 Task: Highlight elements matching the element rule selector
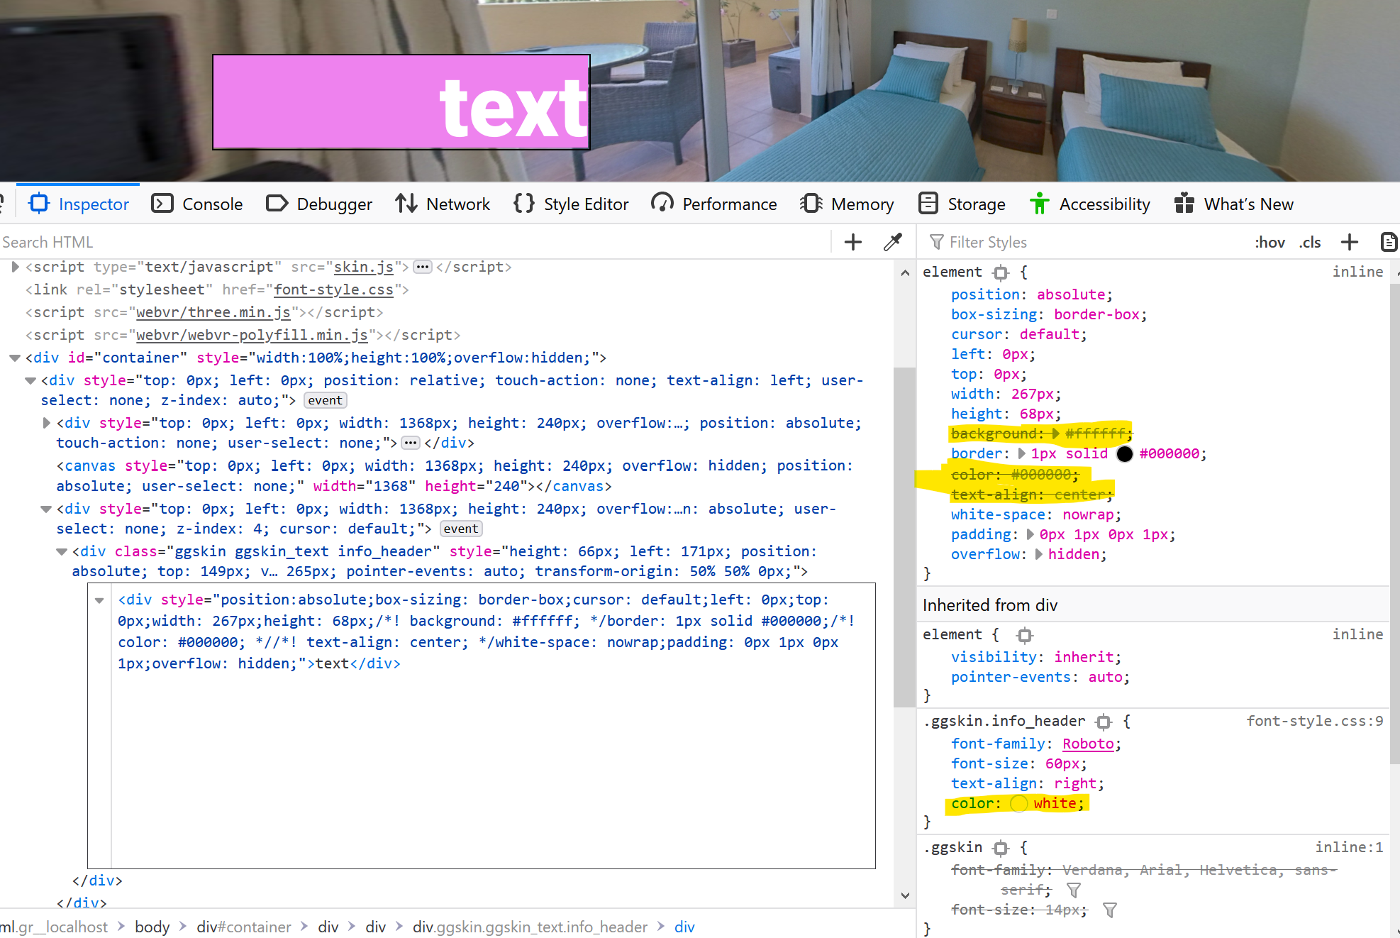click(x=1001, y=272)
